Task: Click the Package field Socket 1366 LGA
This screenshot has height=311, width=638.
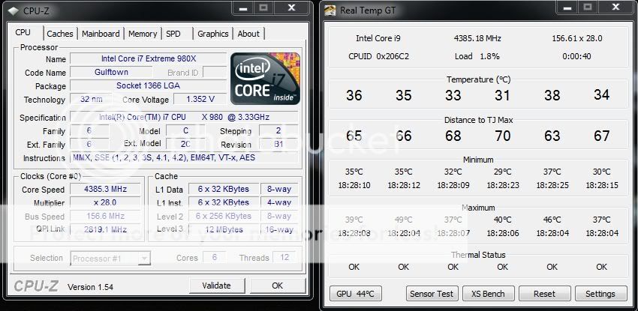Action: pyautogui.click(x=149, y=85)
